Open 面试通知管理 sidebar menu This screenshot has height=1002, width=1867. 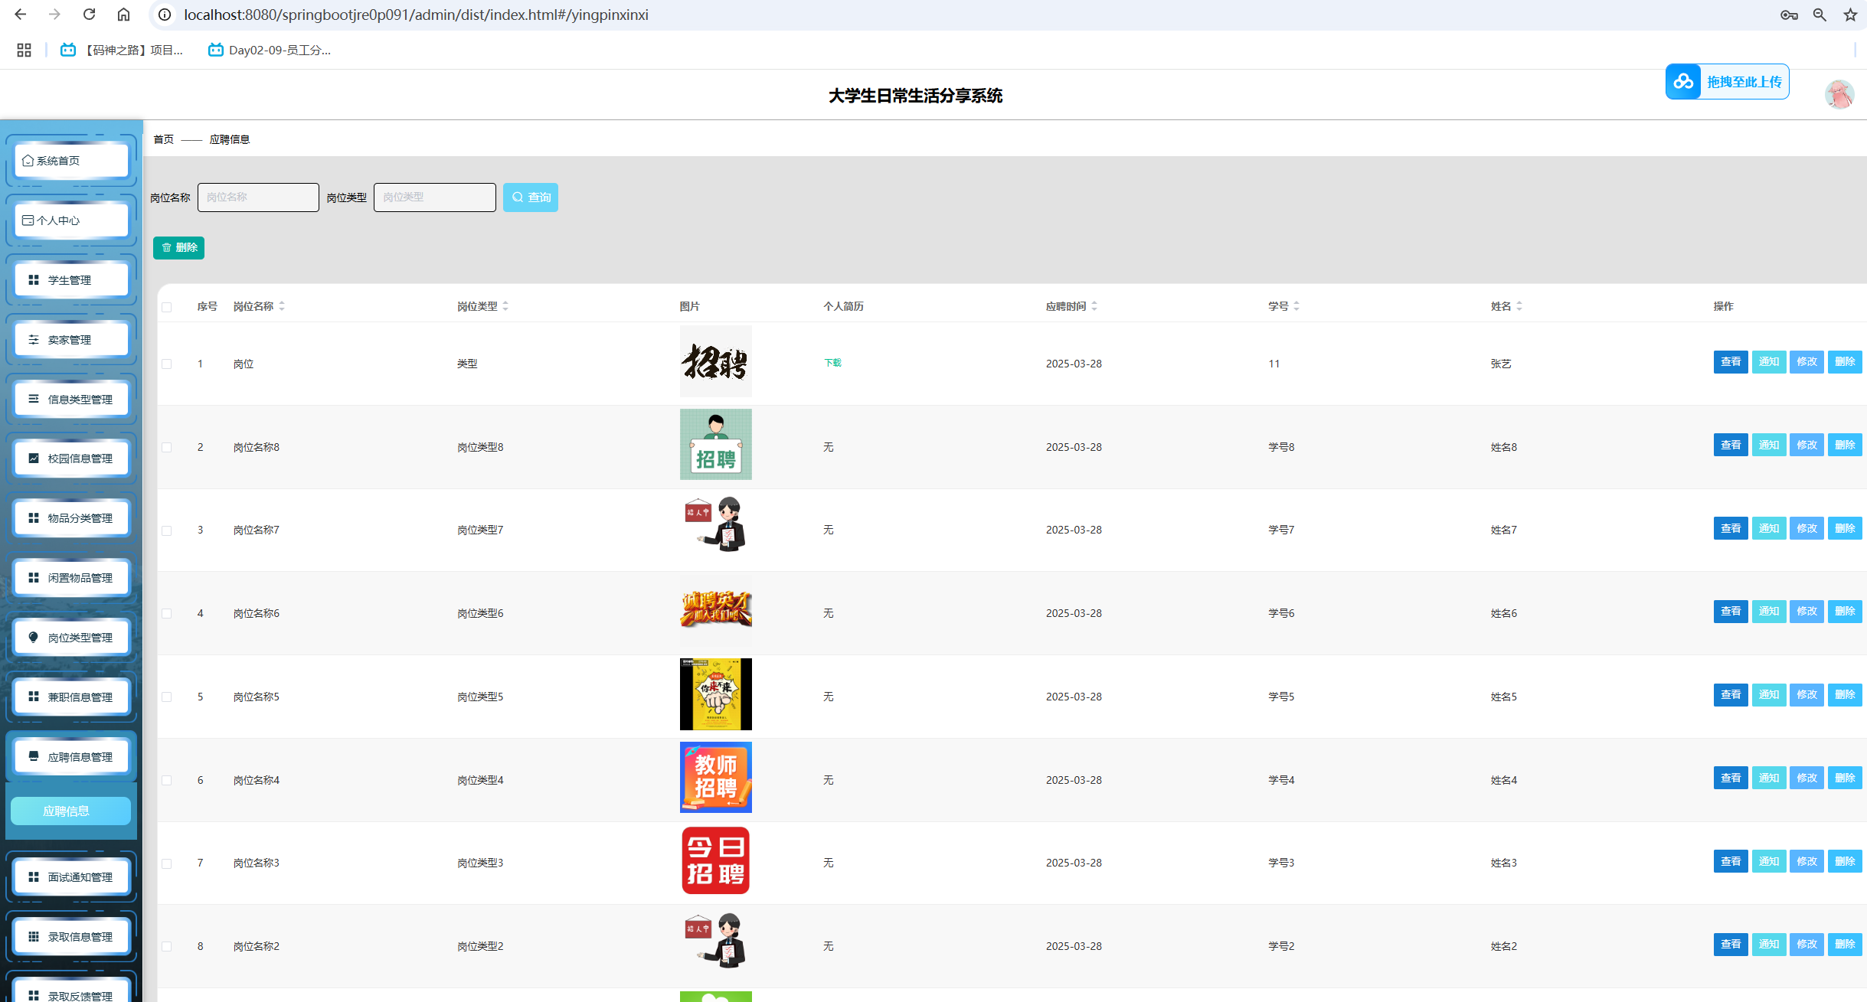tap(71, 877)
